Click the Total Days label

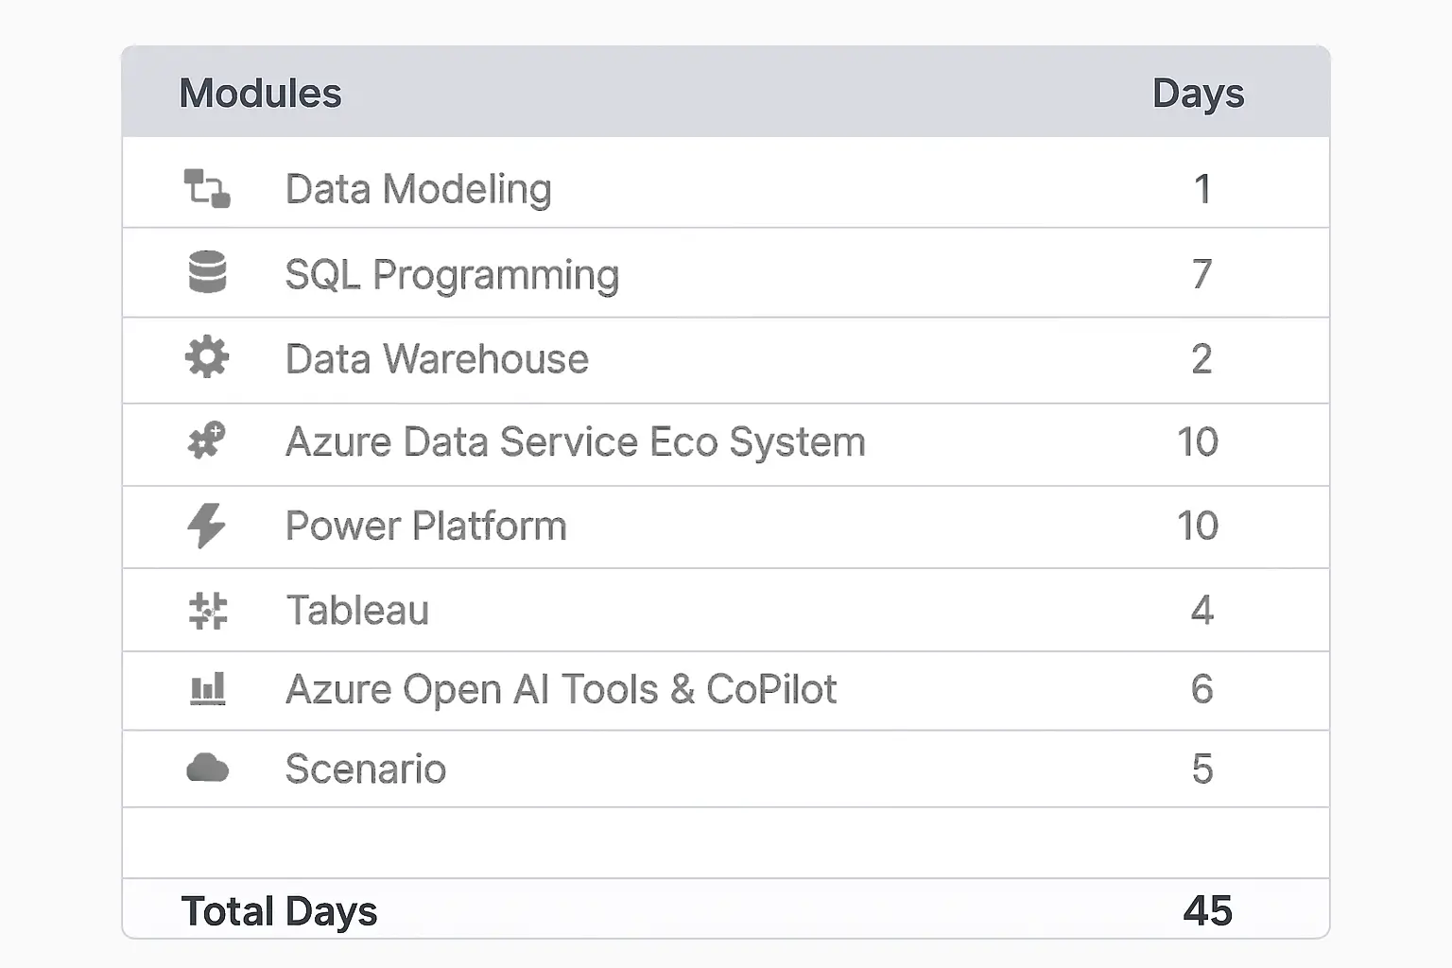coord(279,911)
